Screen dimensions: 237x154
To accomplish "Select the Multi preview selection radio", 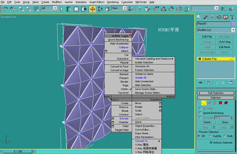I will (x=225, y=136).
